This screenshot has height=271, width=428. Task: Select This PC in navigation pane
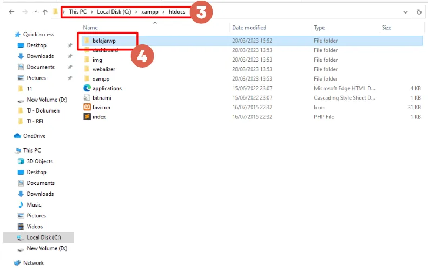coord(32,150)
